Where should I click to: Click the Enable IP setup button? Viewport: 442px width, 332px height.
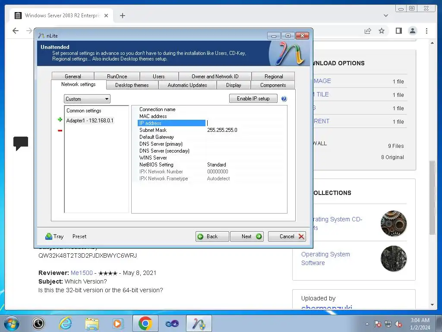253,98
